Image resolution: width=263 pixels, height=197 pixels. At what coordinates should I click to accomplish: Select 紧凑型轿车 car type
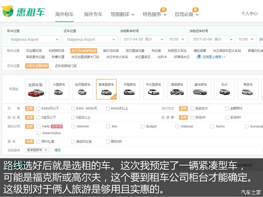[x=106, y=89]
